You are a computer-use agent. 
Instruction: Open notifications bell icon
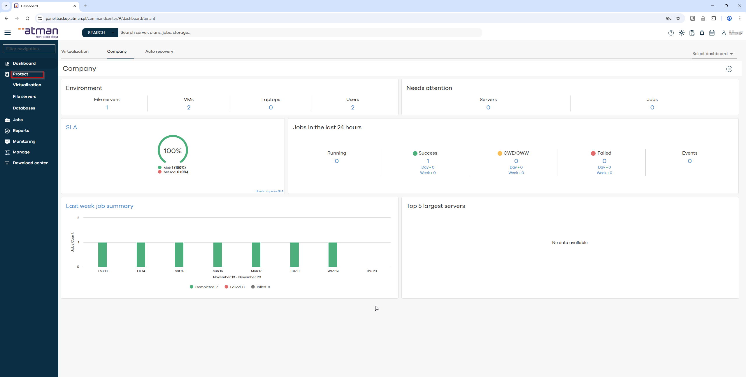702,33
